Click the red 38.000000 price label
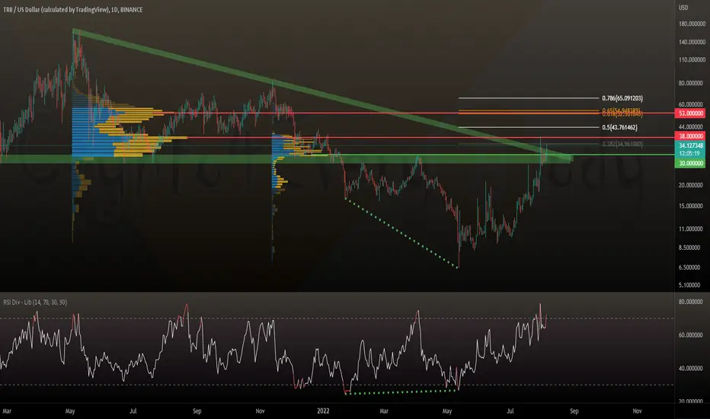This screenshot has height=419, width=710. tap(690, 136)
